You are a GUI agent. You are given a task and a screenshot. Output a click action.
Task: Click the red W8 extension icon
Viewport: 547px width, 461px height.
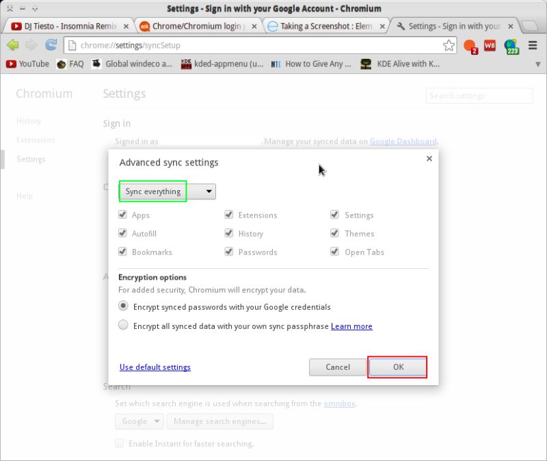pyautogui.click(x=489, y=45)
